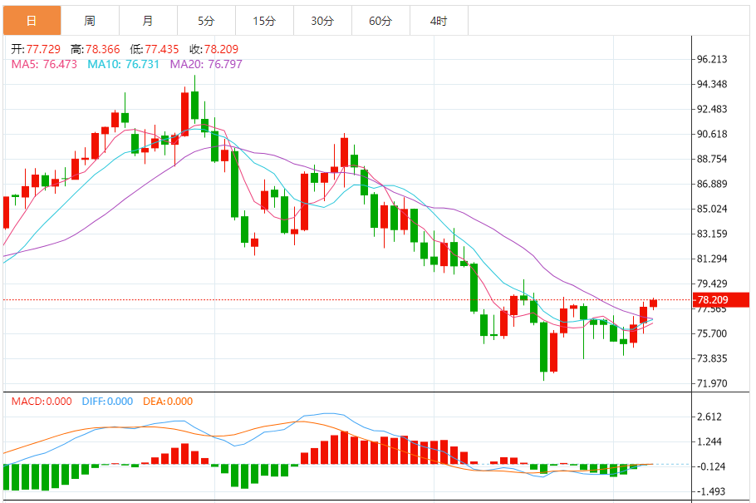
Task: Switch to the 月 monthly tab
Action: tap(148, 21)
